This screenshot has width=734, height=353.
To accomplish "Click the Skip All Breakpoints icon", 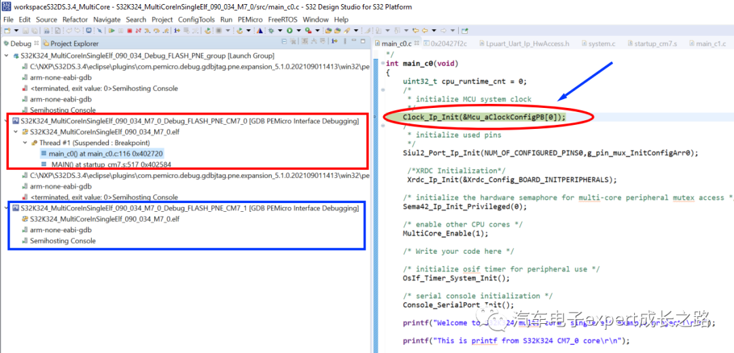I will click(x=99, y=31).
